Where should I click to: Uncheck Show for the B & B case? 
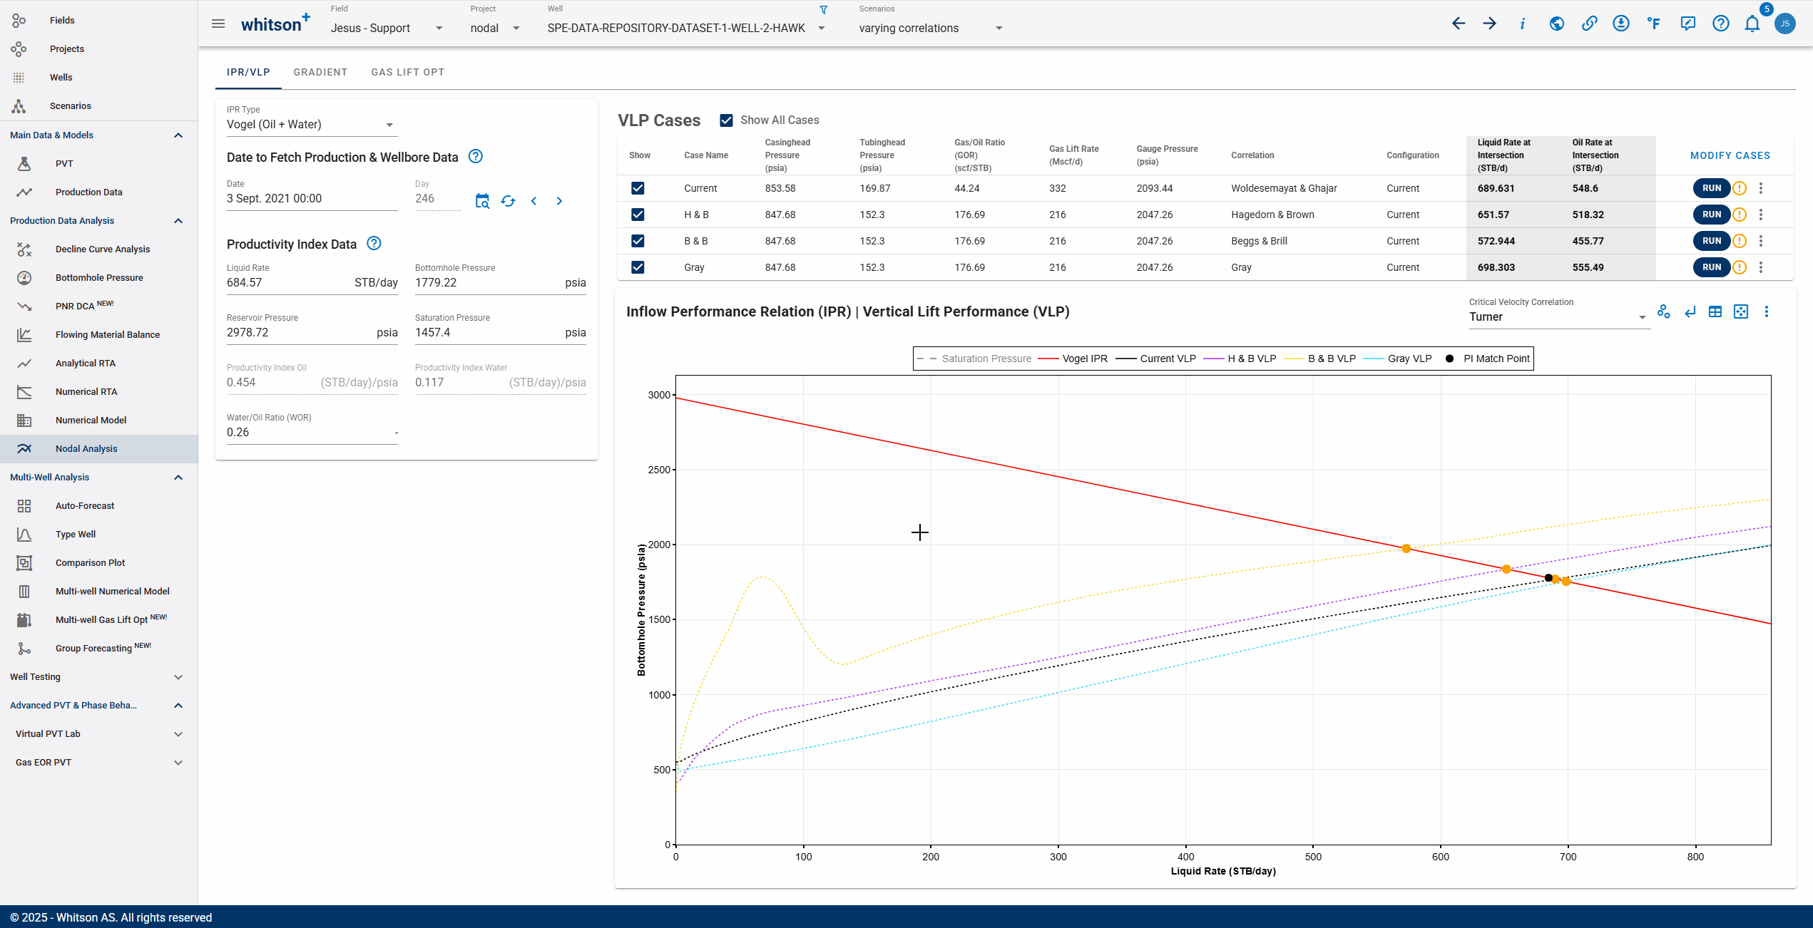click(638, 241)
